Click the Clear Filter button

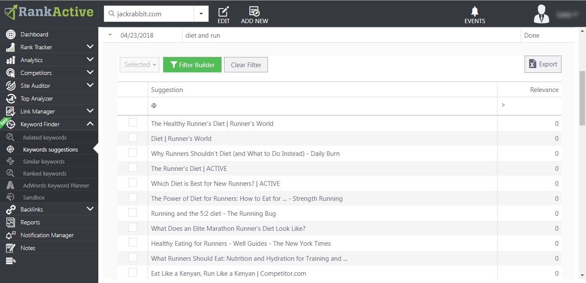tap(246, 65)
